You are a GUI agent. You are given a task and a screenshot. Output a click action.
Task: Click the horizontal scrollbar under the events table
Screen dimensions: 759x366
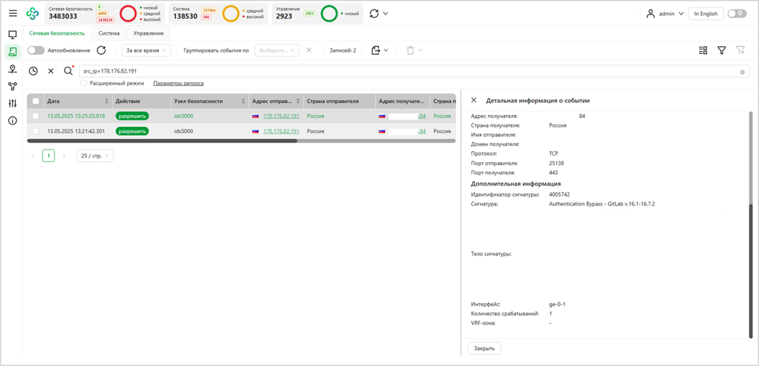pos(162,141)
